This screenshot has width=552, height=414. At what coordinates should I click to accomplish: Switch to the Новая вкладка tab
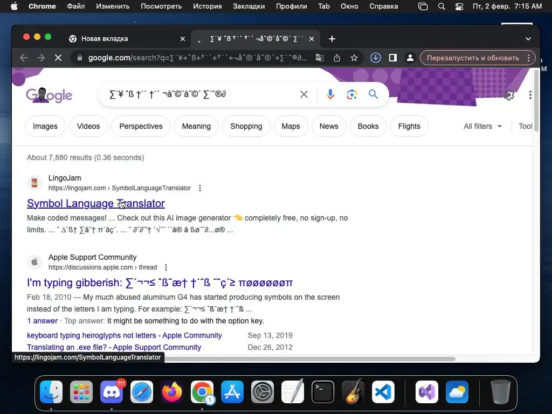tap(126, 39)
